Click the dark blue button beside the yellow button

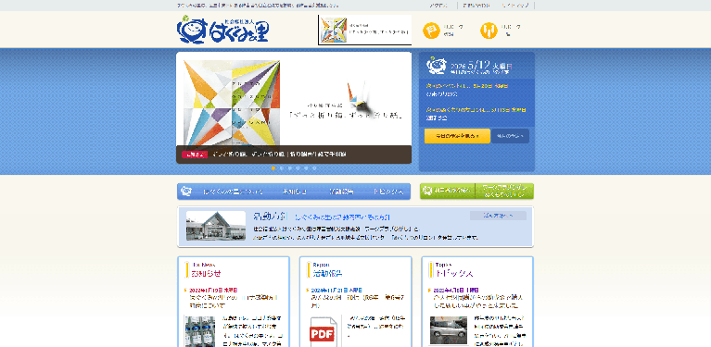click(510, 136)
